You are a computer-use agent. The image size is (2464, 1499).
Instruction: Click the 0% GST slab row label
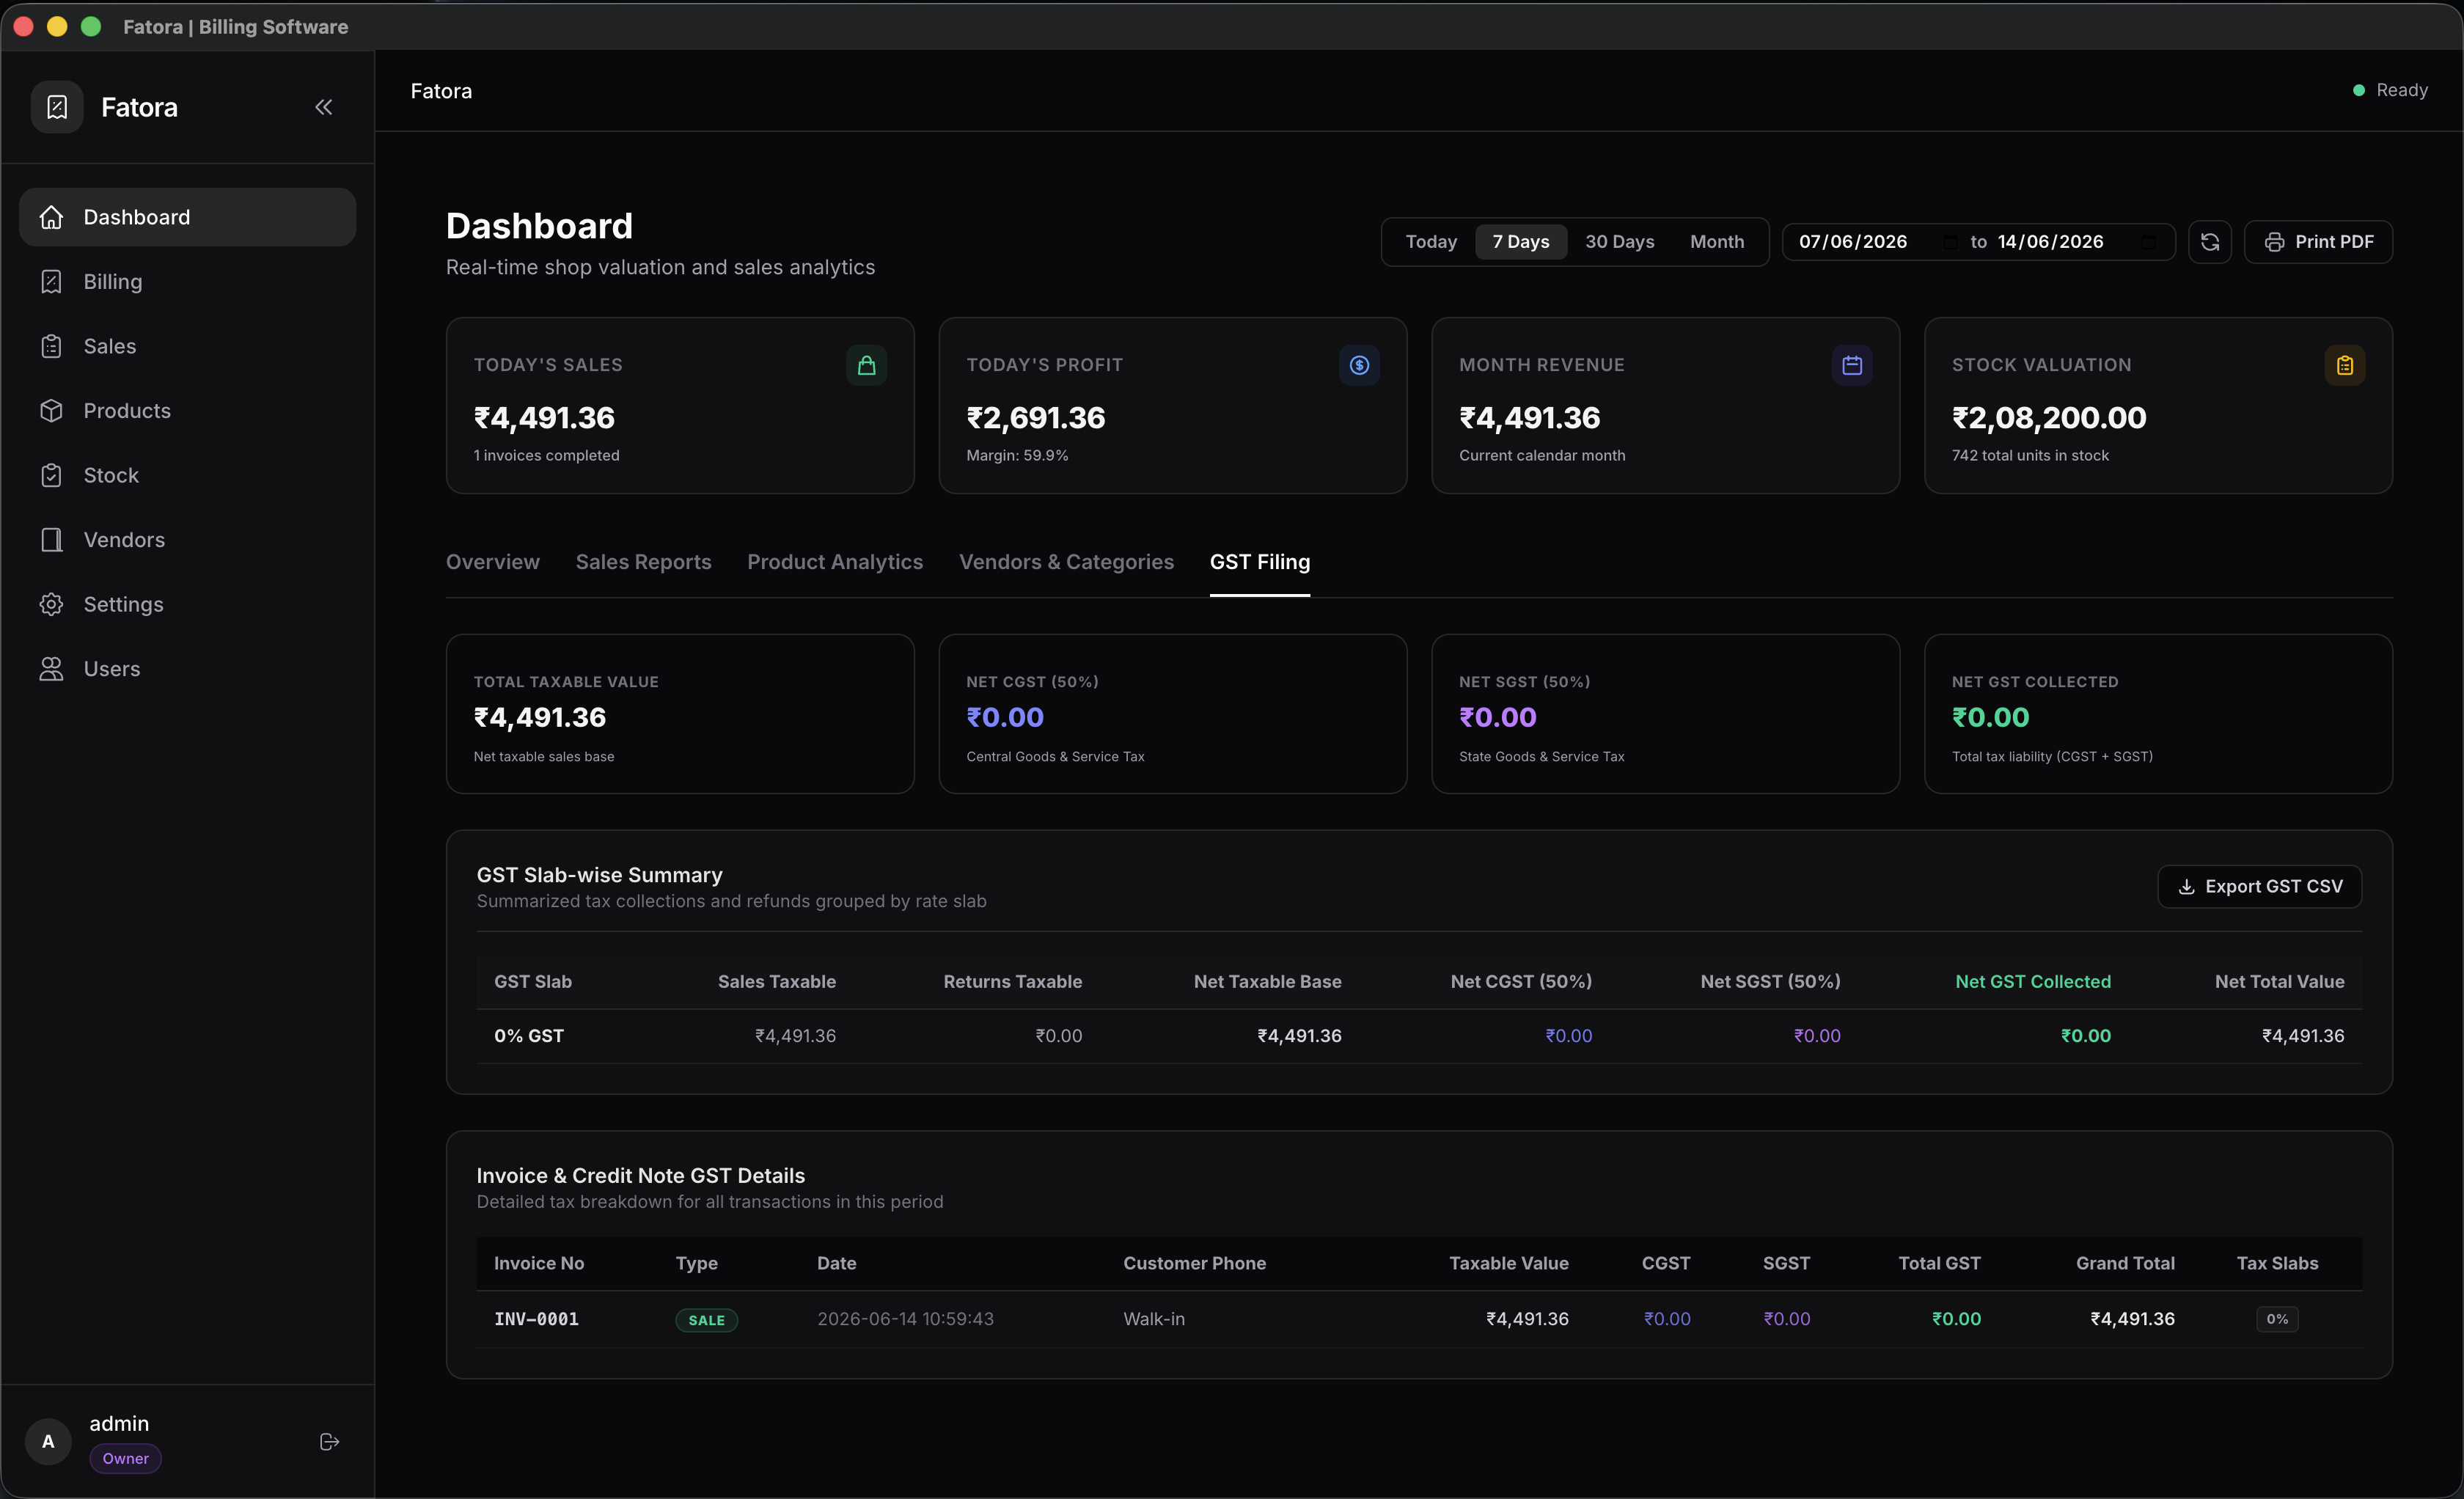[x=529, y=1036]
